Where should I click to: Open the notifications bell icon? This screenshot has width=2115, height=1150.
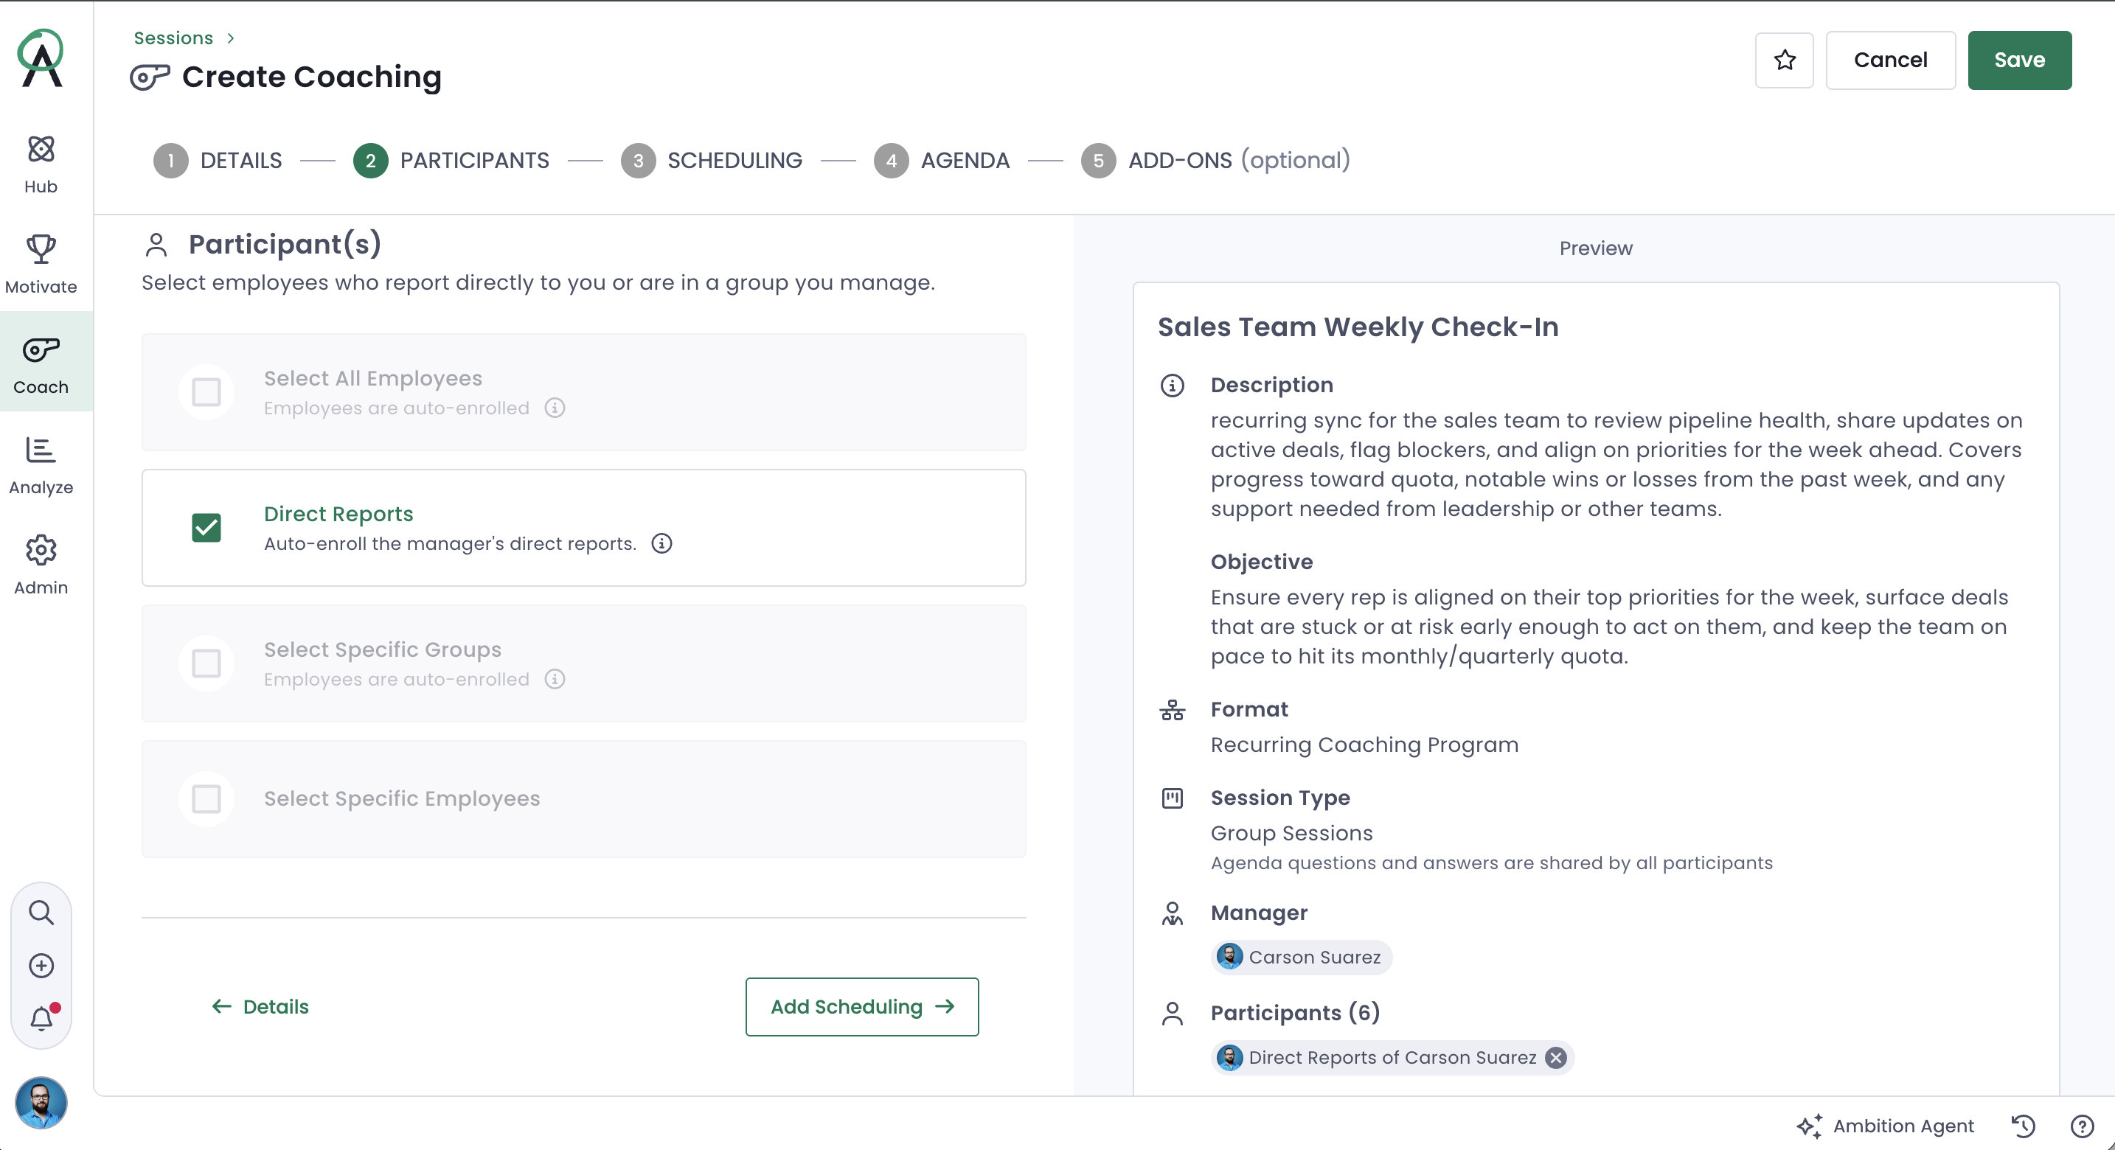pyautogui.click(x=41, y=1018)
